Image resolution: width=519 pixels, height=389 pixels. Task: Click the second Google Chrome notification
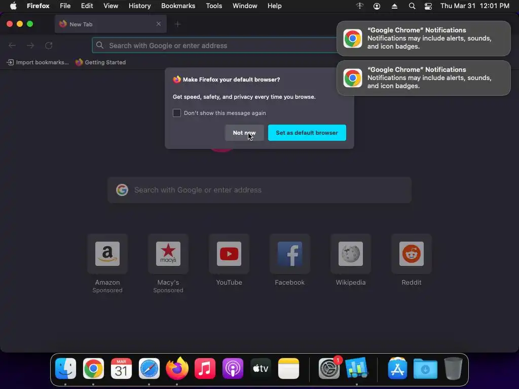(x=423, y=78)
